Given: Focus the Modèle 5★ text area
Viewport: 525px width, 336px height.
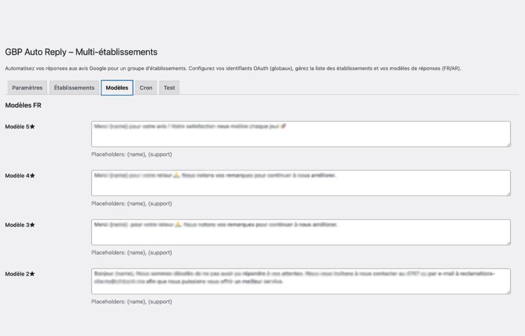Looking at the screenshot, I should [x=300, y=134].
